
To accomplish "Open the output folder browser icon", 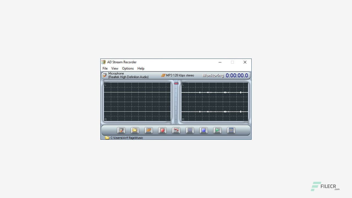I will pos(135,130).
